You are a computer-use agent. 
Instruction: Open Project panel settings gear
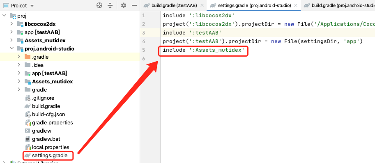coord(123,5)
